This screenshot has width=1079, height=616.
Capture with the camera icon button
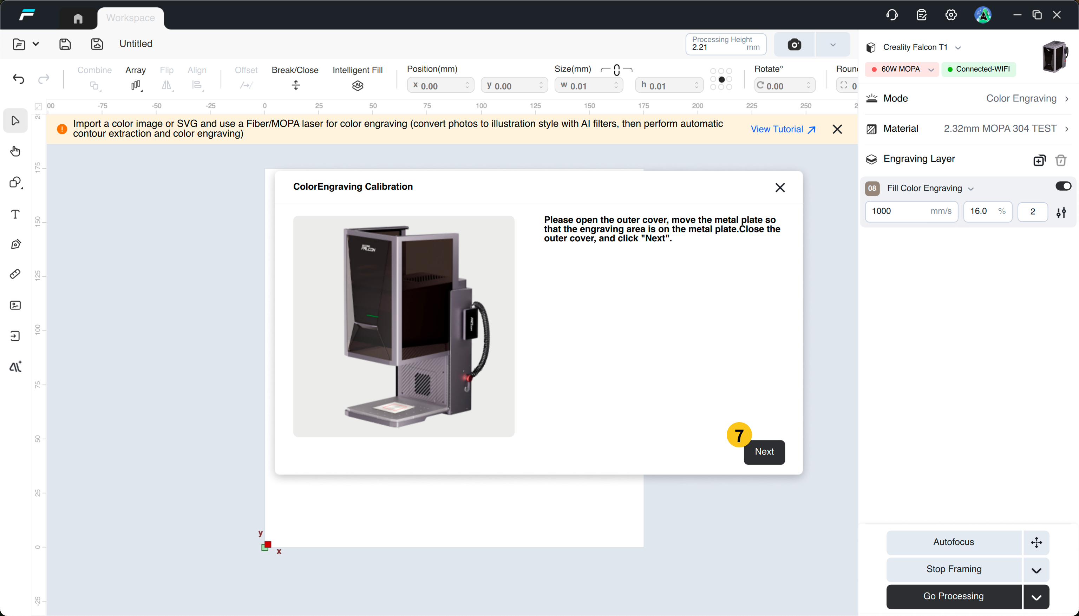(794, 44)
